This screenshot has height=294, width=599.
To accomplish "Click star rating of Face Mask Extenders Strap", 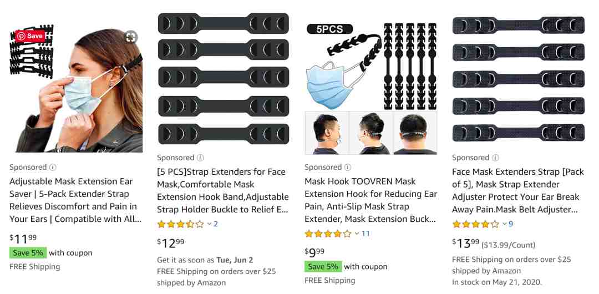I will tap(476, 224).
